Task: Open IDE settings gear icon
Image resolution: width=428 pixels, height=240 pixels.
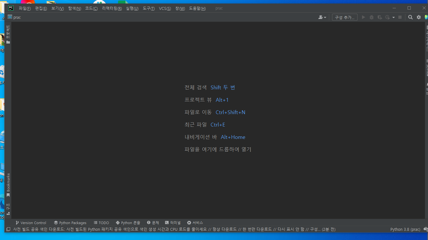Action: [419, 17]
